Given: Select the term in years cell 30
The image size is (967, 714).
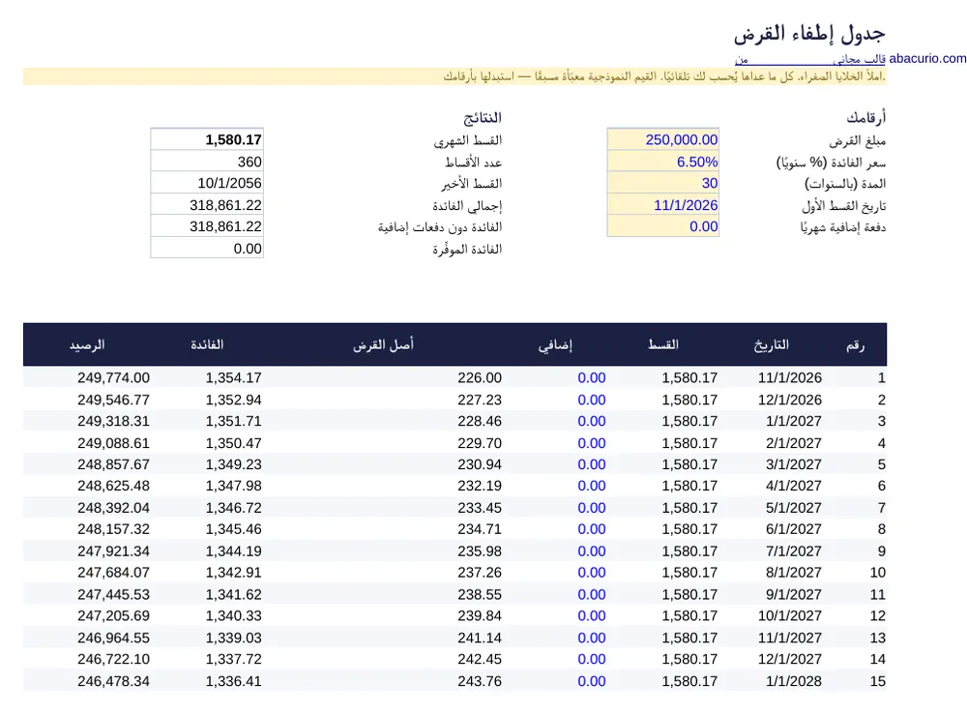Looking at the screenshot, I should [663, 183].
